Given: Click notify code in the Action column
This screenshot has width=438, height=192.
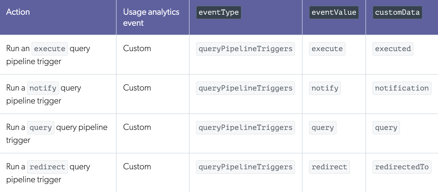Looking at the screenshot, I should click(43, 88).
